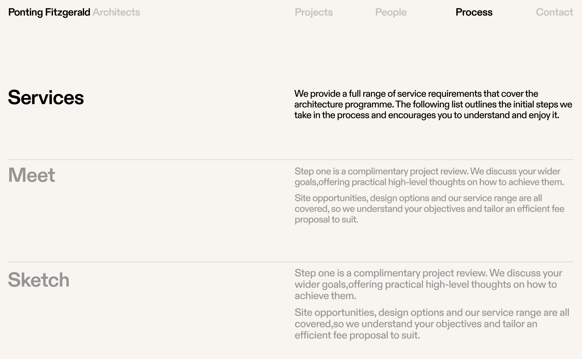Select the active Process nav item
Viewport: 582px width, 359px height.
(x=474, y=12)
